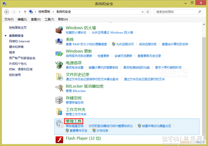The height and width of the screenshot is (146, 208).
Task: Click 查看事件日志 link
Action: tap(78, 131)
